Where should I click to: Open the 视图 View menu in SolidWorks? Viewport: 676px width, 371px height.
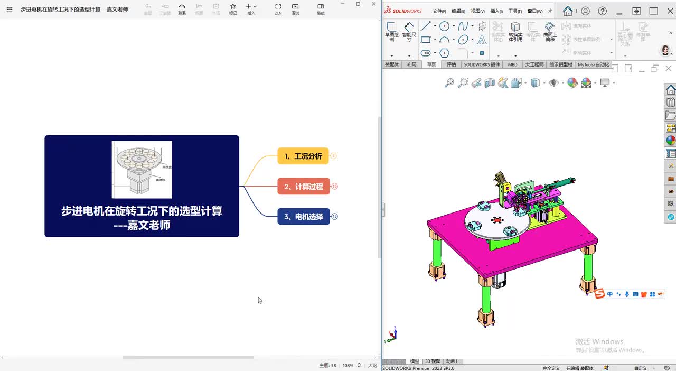477,11
